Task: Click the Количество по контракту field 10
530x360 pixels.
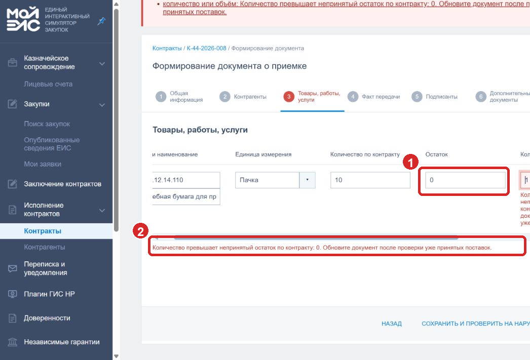Action: point(370,180)
